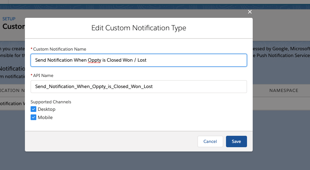The width and height of the screenshot is (310, 170).
Task: Click the underlined word Oppty in name field
Action: tap(94, 60)
